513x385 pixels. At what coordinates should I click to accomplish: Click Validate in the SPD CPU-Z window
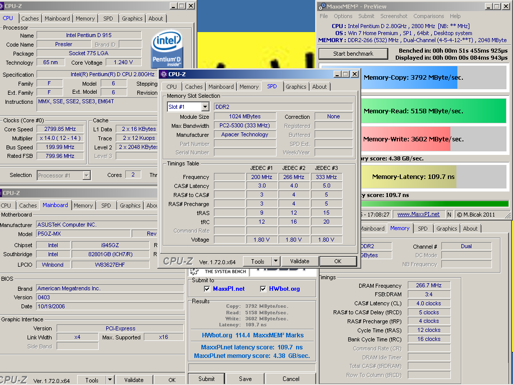pos(300,261)
